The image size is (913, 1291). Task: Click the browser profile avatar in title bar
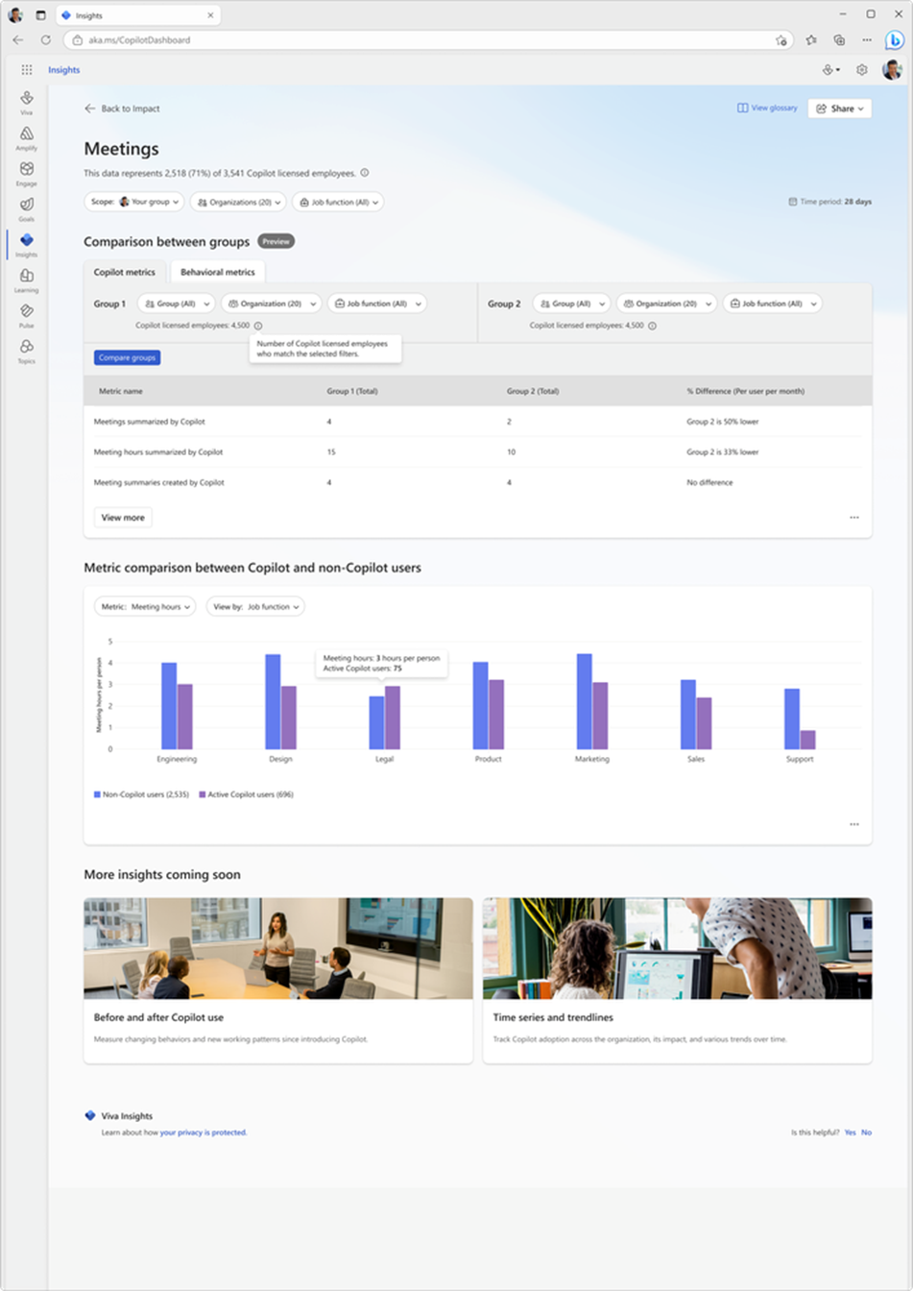point(15,14)
